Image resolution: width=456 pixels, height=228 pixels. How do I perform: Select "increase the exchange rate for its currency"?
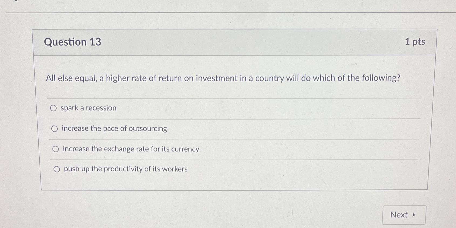[x=56, y=149]
